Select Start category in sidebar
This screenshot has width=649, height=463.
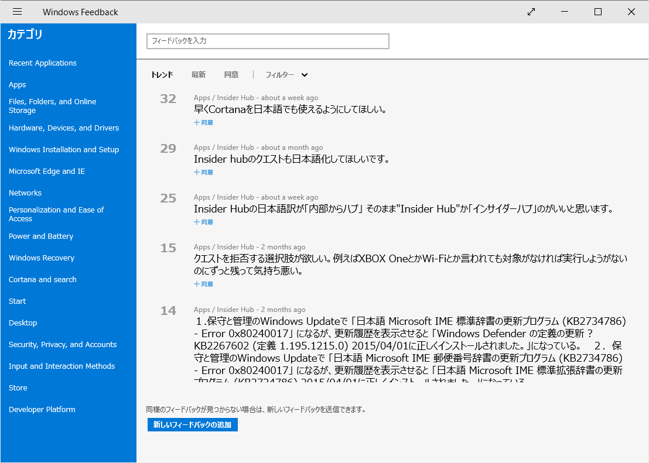click(18, 301)
